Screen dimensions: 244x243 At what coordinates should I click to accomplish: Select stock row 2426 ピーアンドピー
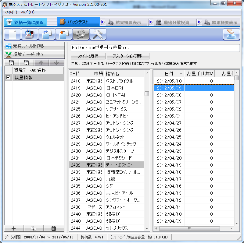[107, 116]
